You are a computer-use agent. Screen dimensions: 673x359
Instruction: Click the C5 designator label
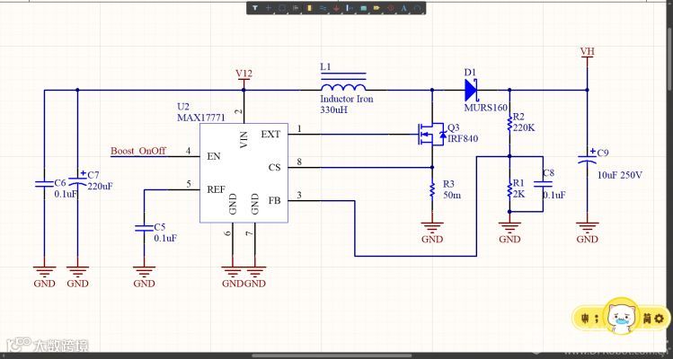(x=160, y=227)
